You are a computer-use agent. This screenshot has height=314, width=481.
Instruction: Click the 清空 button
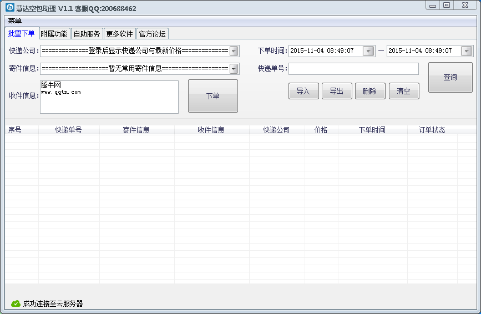404,91
